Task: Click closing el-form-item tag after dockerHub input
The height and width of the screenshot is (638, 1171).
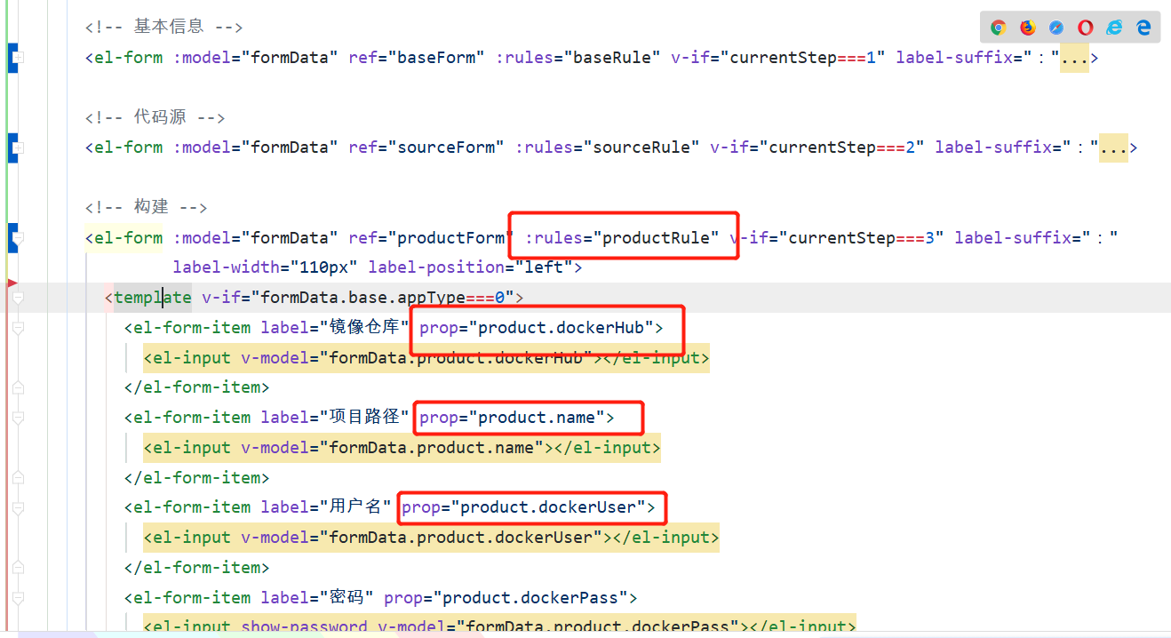Action: (196, 387)
